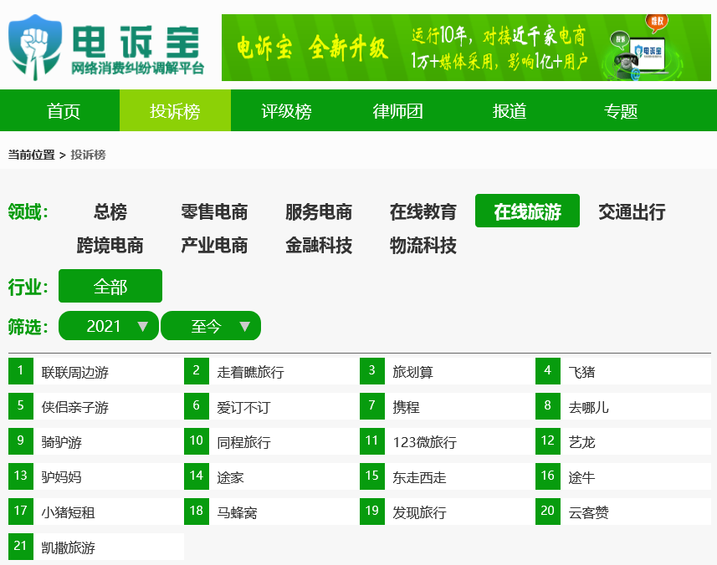Open rank 9 骑驴游
Viewport: 717px width, 565px height.
click(96, 441)
